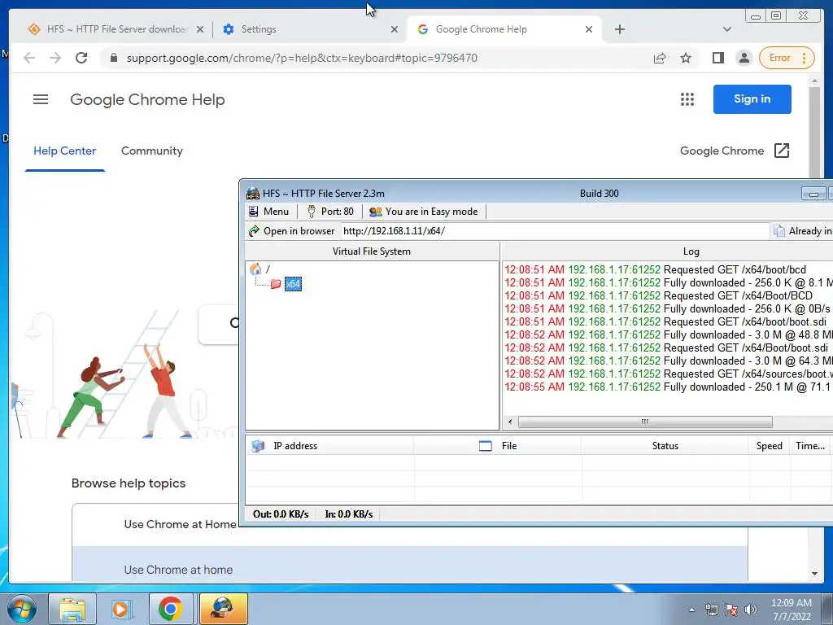Image resolution: width=833 pixels, height=625 pixels.
Task: Select the root home node in HFS
Action: tap(259, 269)
